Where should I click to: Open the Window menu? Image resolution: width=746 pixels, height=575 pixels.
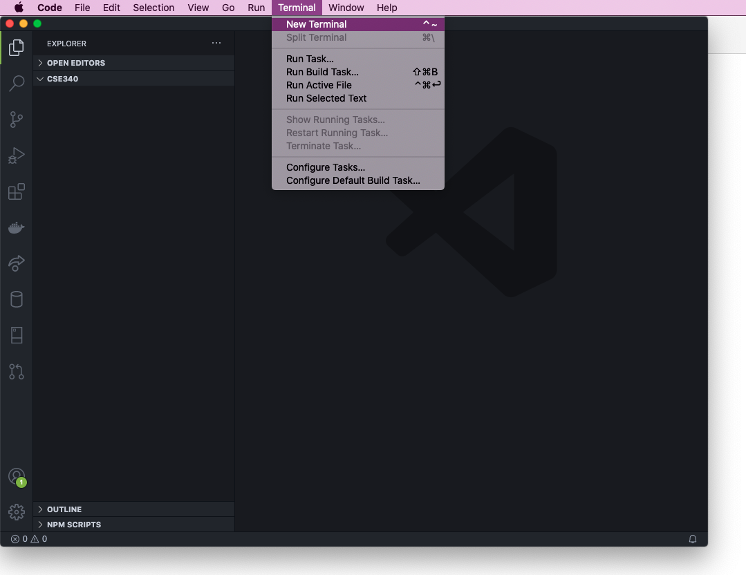(x=346, y=8)
